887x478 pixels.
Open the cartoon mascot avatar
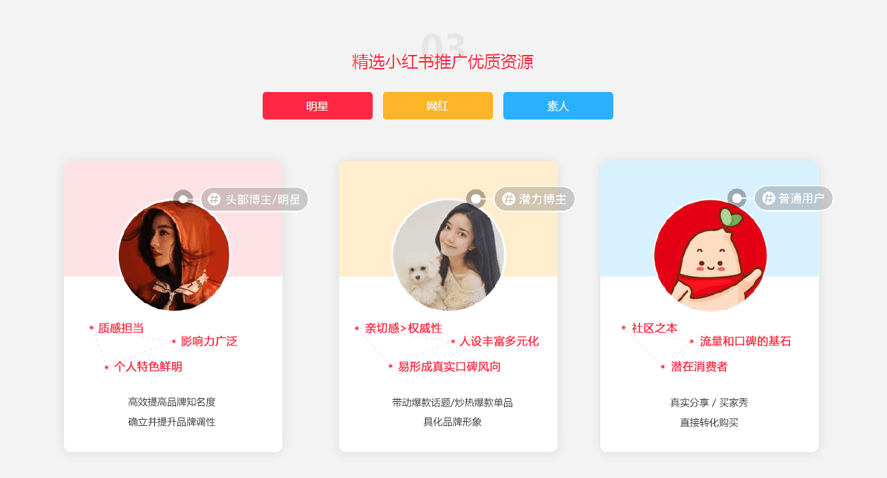tap(710, 255)
